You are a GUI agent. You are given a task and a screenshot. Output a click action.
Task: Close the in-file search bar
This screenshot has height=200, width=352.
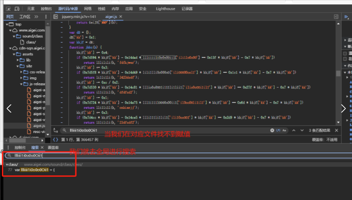[336, 130]
